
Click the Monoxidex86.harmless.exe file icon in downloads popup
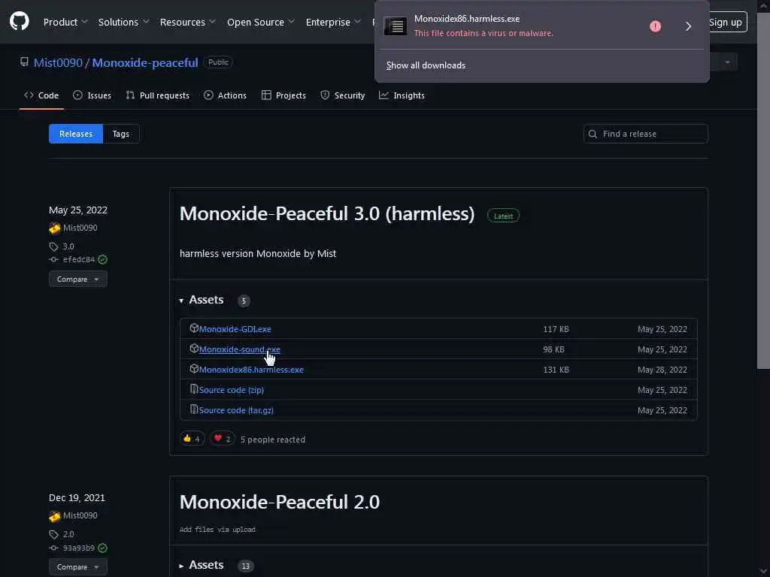(396, 26)
